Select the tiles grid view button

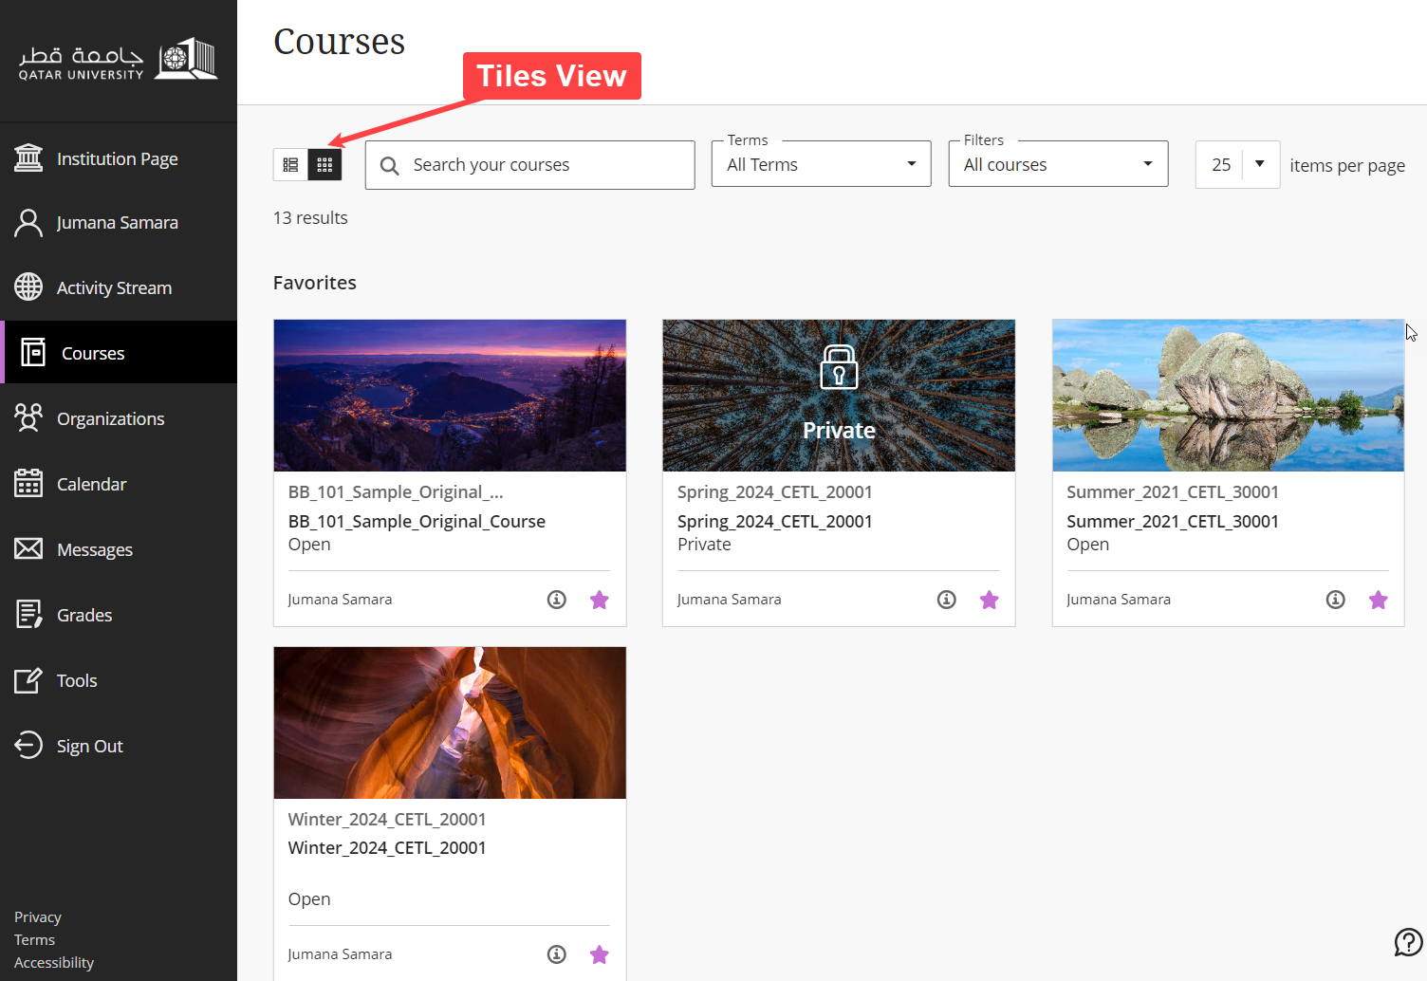324,165
